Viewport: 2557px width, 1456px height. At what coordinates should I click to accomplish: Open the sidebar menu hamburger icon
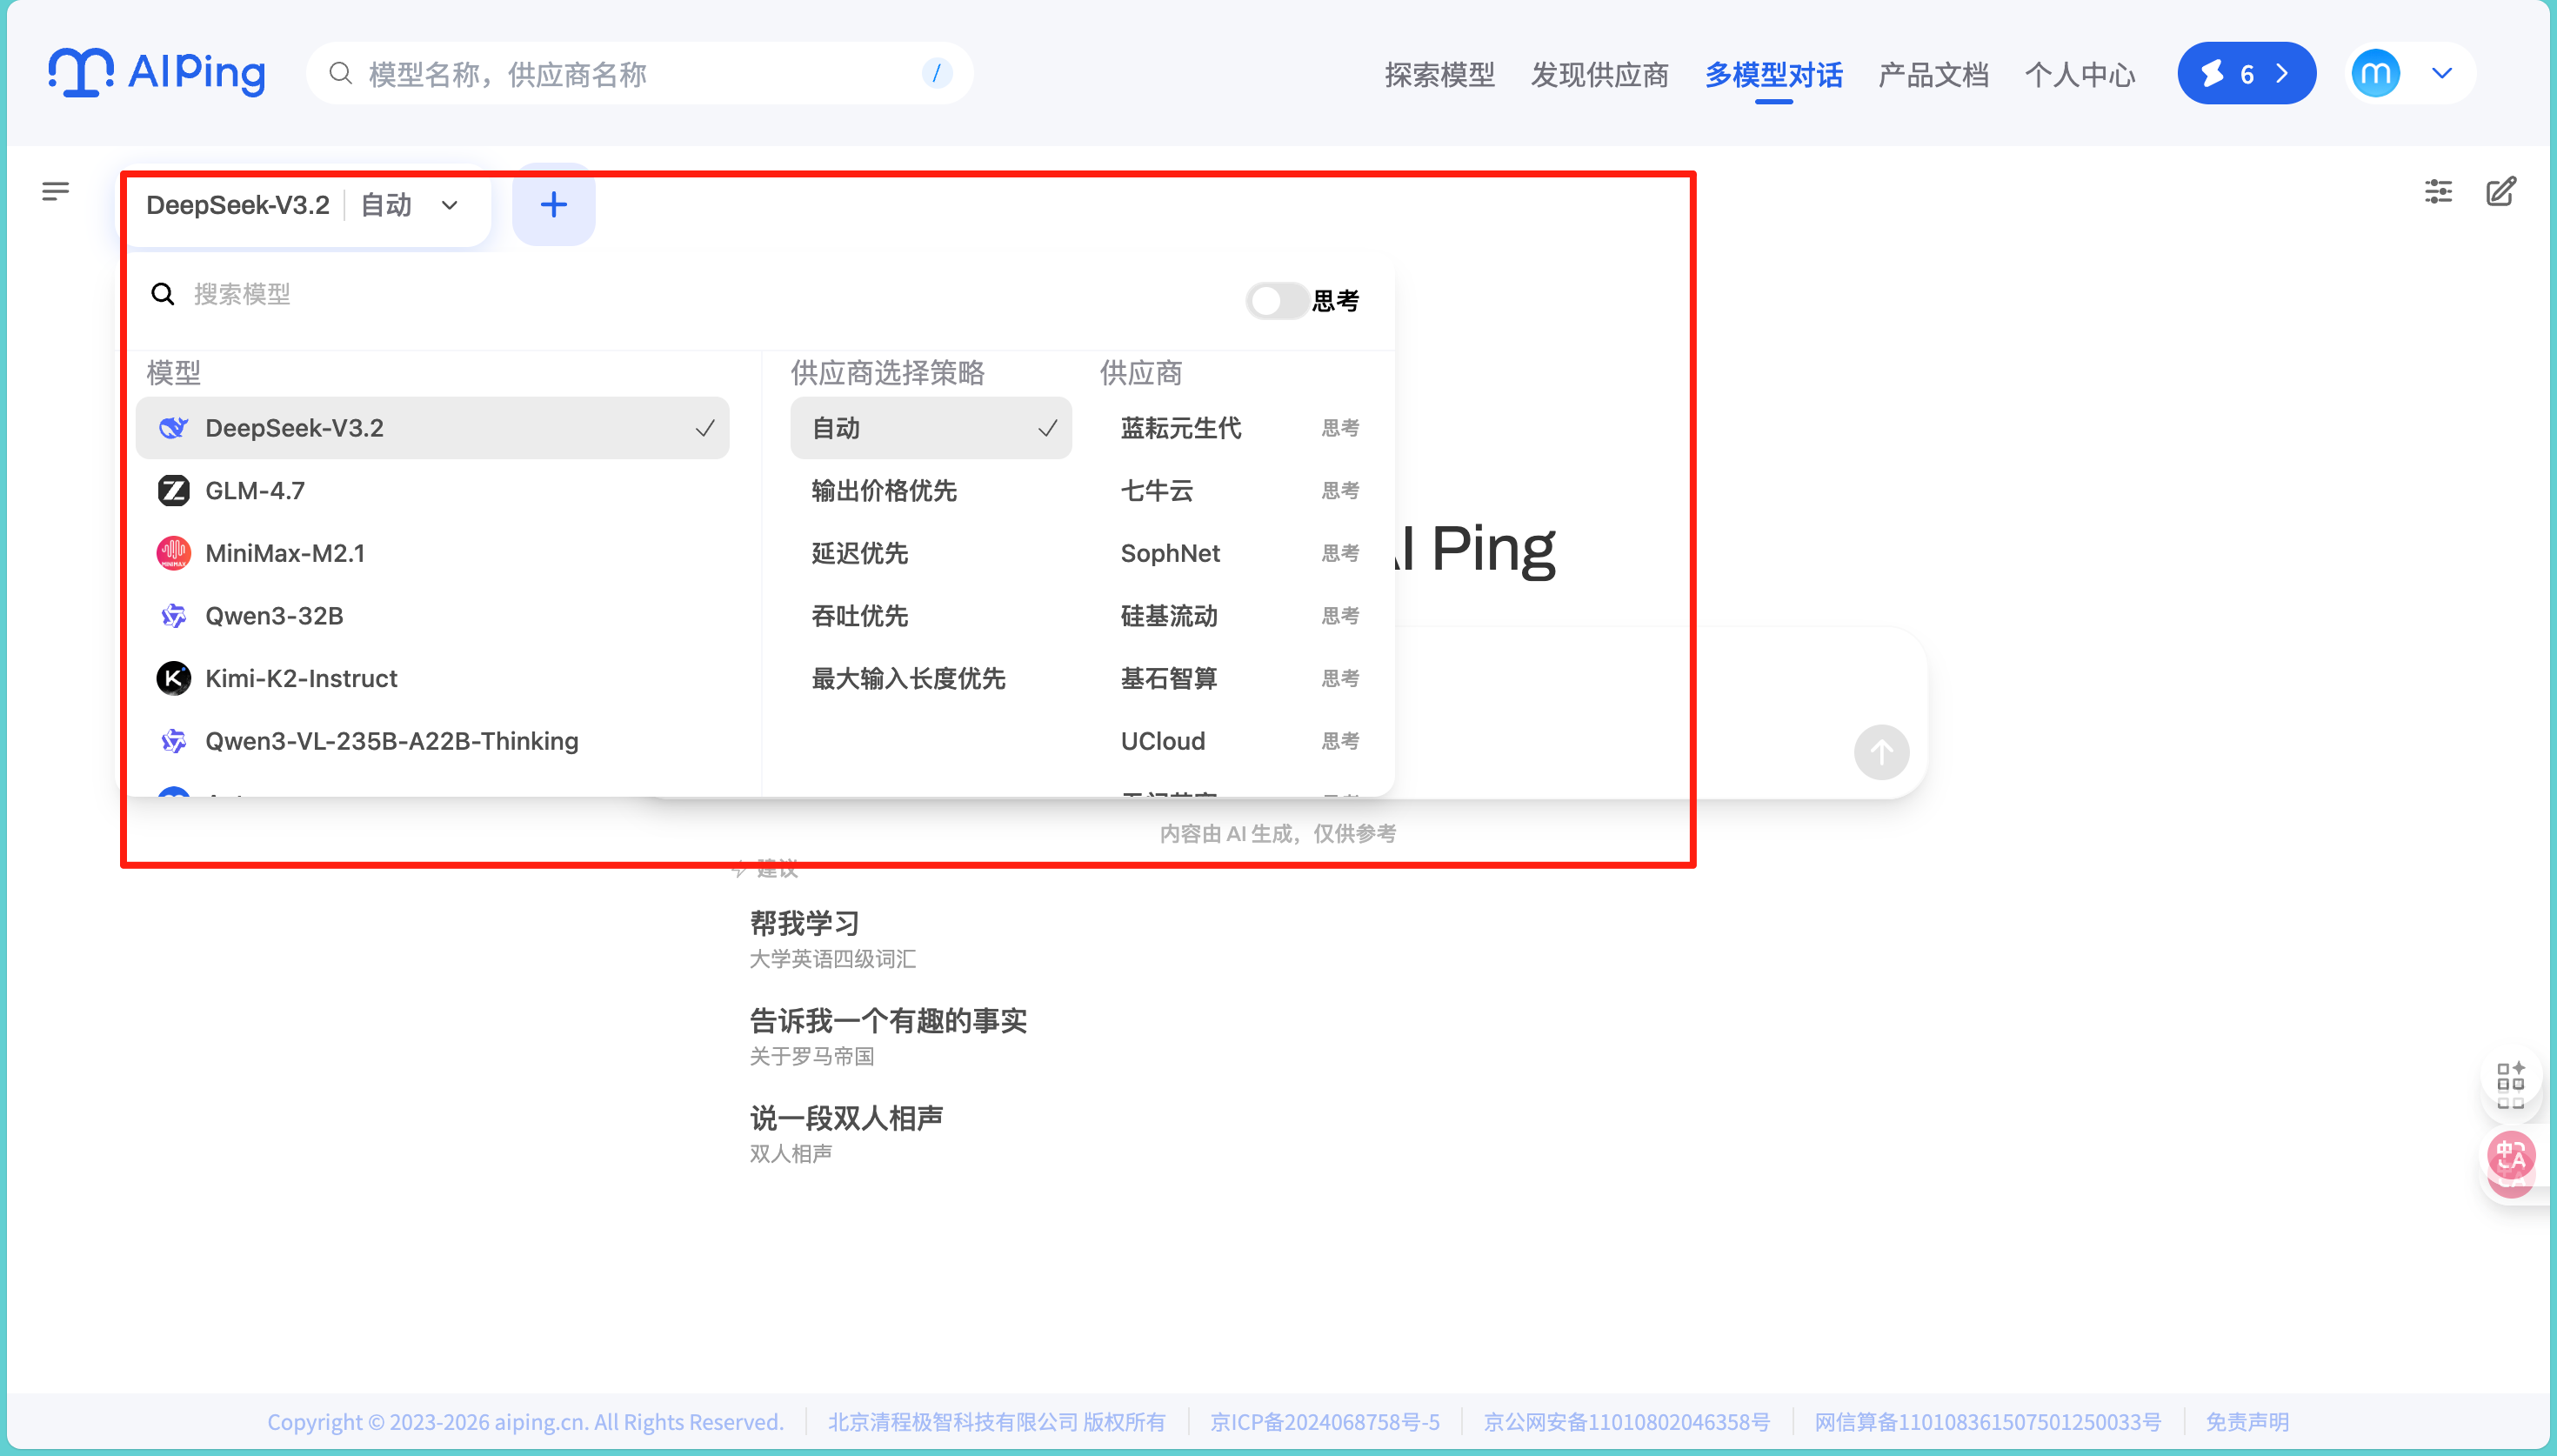pos(56,190)
